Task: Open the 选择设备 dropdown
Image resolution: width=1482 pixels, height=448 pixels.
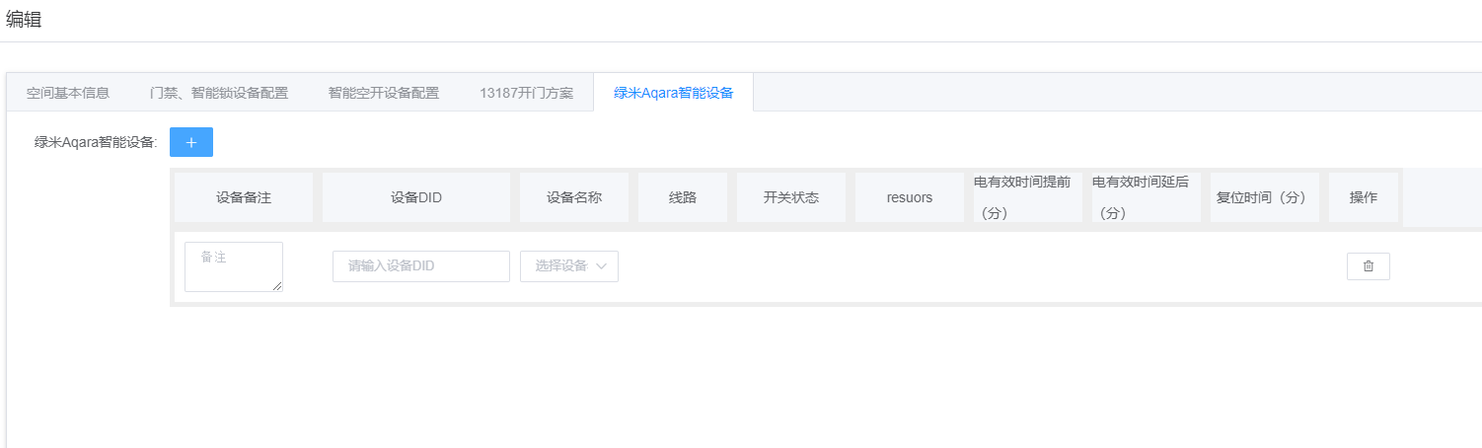Action: coord(569,266)
